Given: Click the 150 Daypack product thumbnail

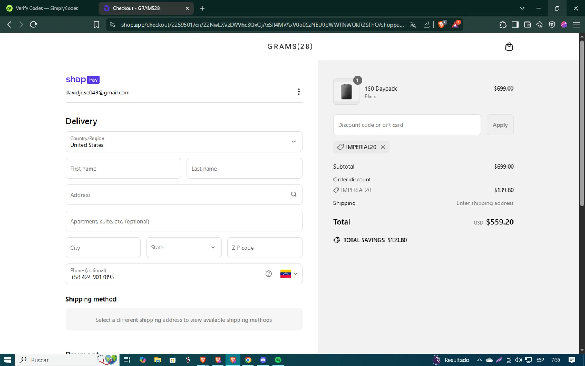Looking at the screenshot, I should click(346, 92).
